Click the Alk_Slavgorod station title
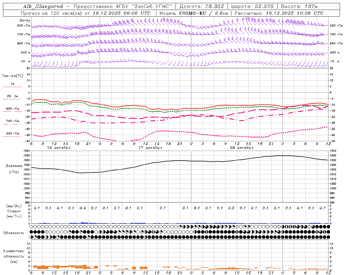The height and width of the screenshot is (275, 344). point(43,6)
